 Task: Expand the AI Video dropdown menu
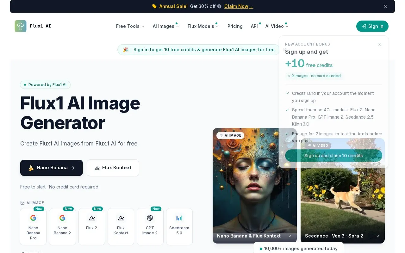tap(277, 26)
